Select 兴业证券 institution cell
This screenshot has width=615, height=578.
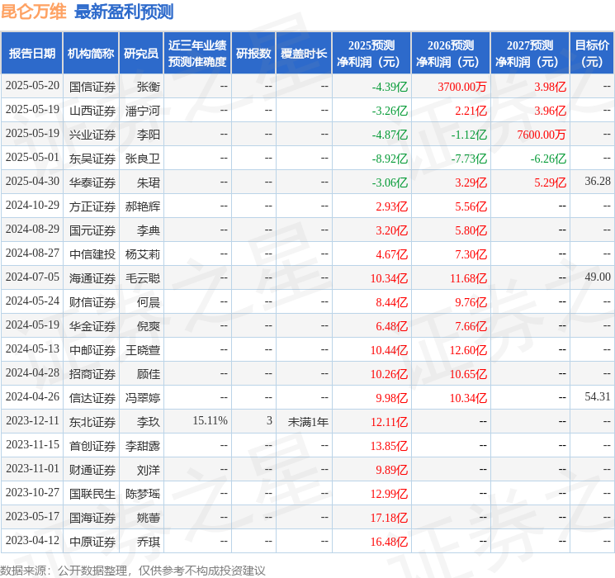(92, 135)
